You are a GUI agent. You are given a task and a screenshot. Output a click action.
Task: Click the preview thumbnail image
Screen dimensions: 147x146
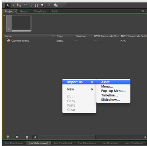coord(21,22)
